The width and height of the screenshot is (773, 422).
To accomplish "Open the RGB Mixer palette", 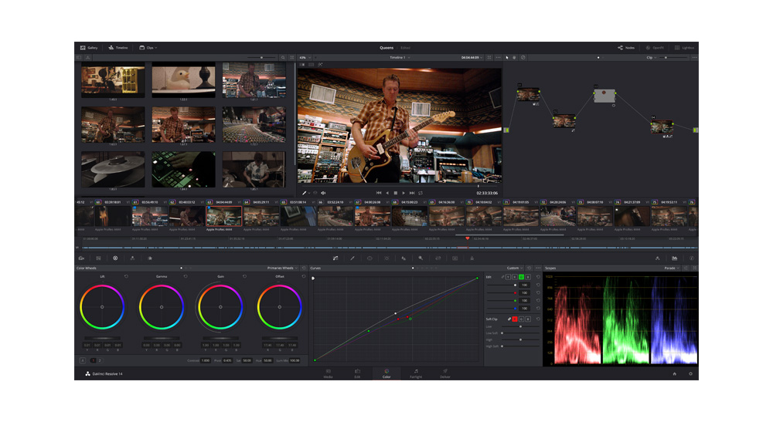I will 132,258.
